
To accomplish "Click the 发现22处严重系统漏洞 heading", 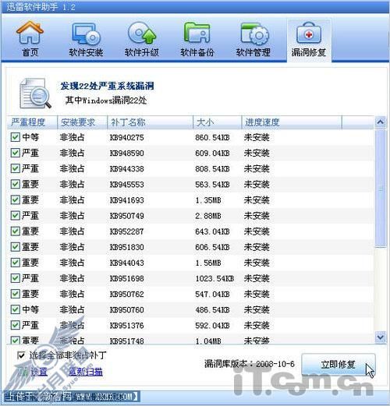I will [108, 86].
